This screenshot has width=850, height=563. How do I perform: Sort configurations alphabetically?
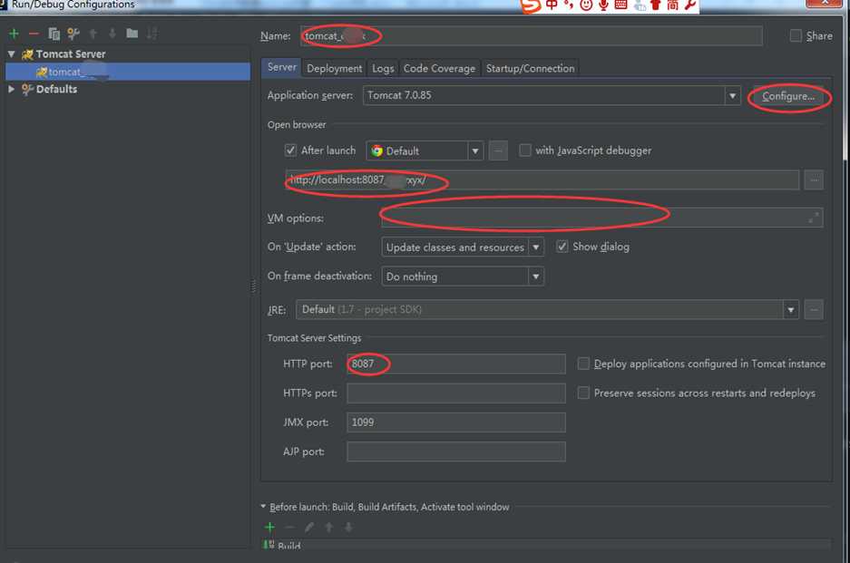pos(151,34)
